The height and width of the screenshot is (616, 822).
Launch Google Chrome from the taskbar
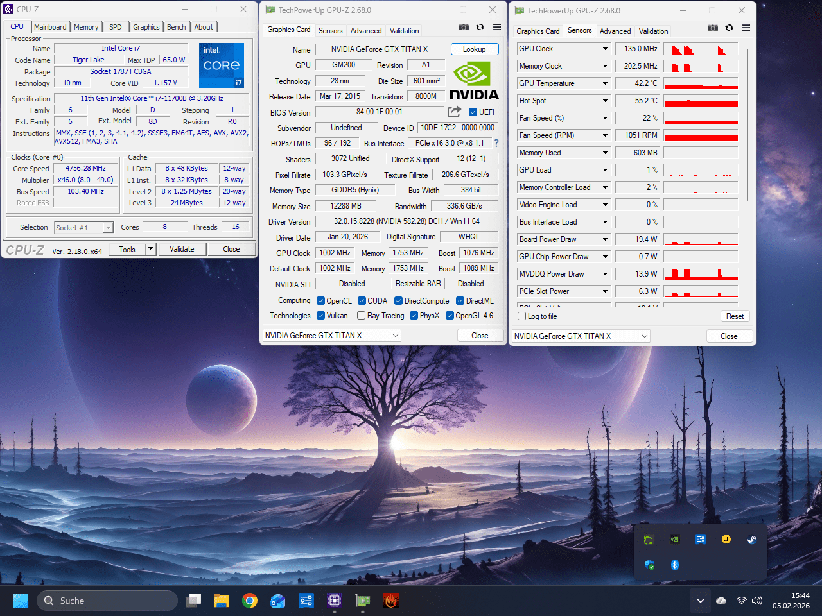tap(250, 601)
